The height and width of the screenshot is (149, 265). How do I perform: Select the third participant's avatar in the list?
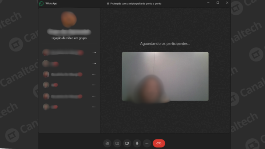point(46,74)
